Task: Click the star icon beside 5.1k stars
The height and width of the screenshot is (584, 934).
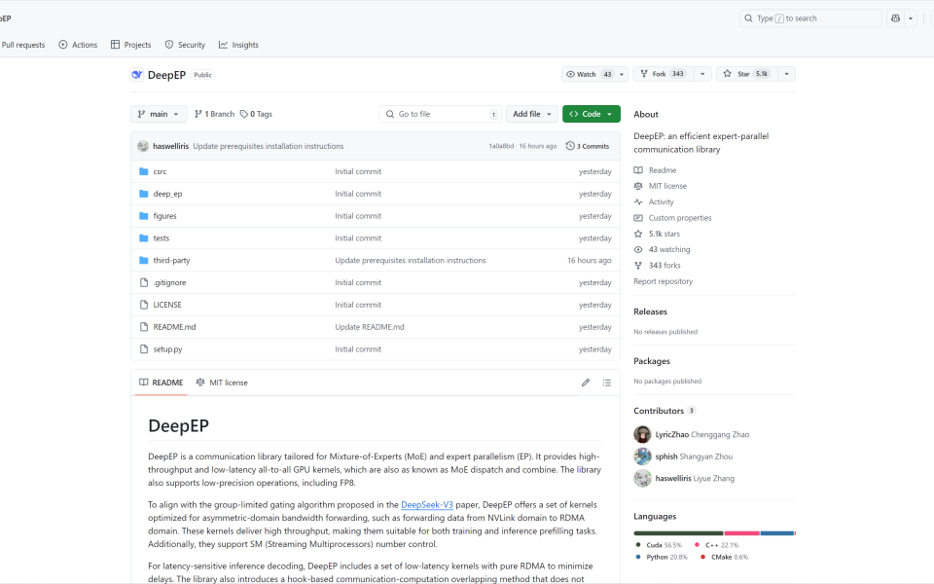Action: click(638, 234)
